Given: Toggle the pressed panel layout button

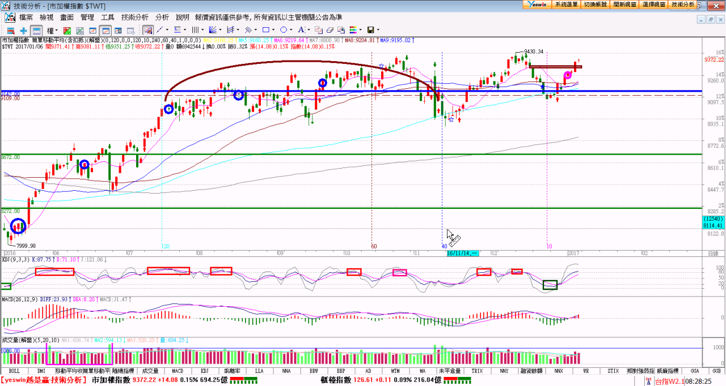Looking at the screenshot, I should [36, 30].
